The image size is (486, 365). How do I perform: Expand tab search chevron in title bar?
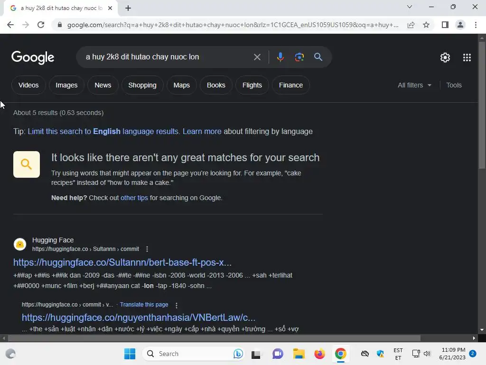coord(410,7)
